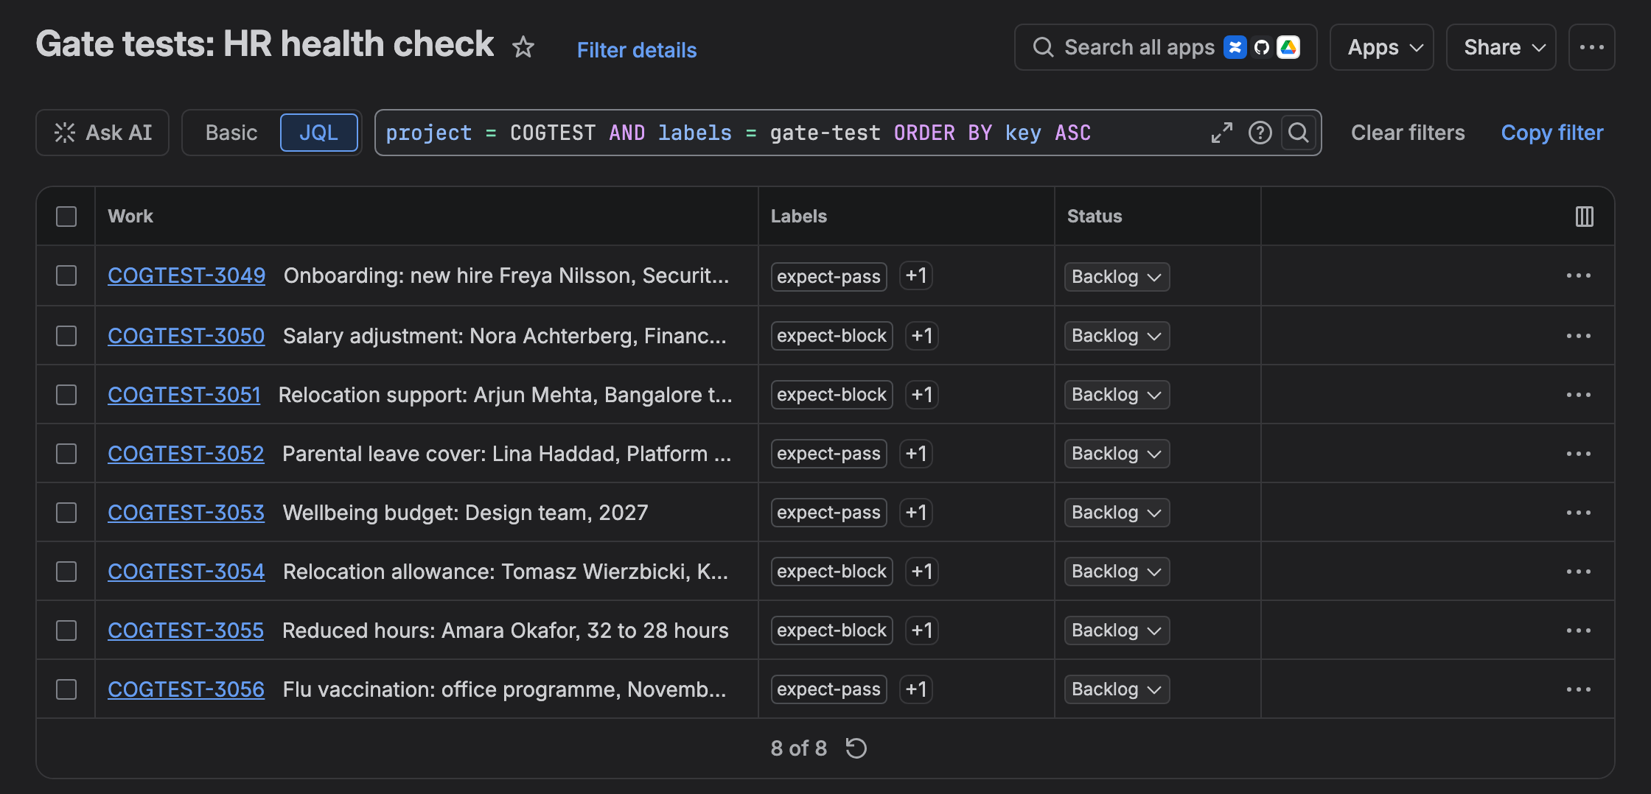Open the column configuration icon

tap(1584, 216)
